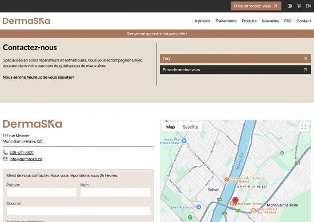Image resolution: width=314 pixels, height=222 pixels.
Task: Click Brasseurs du moulin restaurant marker
Action: coord(227,179)
